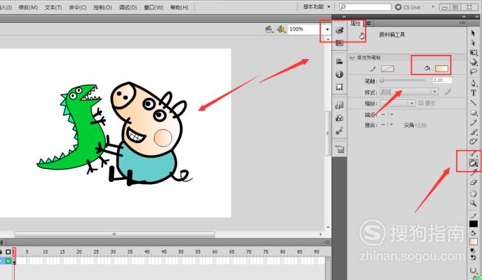Click the Edit Scene icon
The height and width of the screenshot is (280, 482).
269,29
